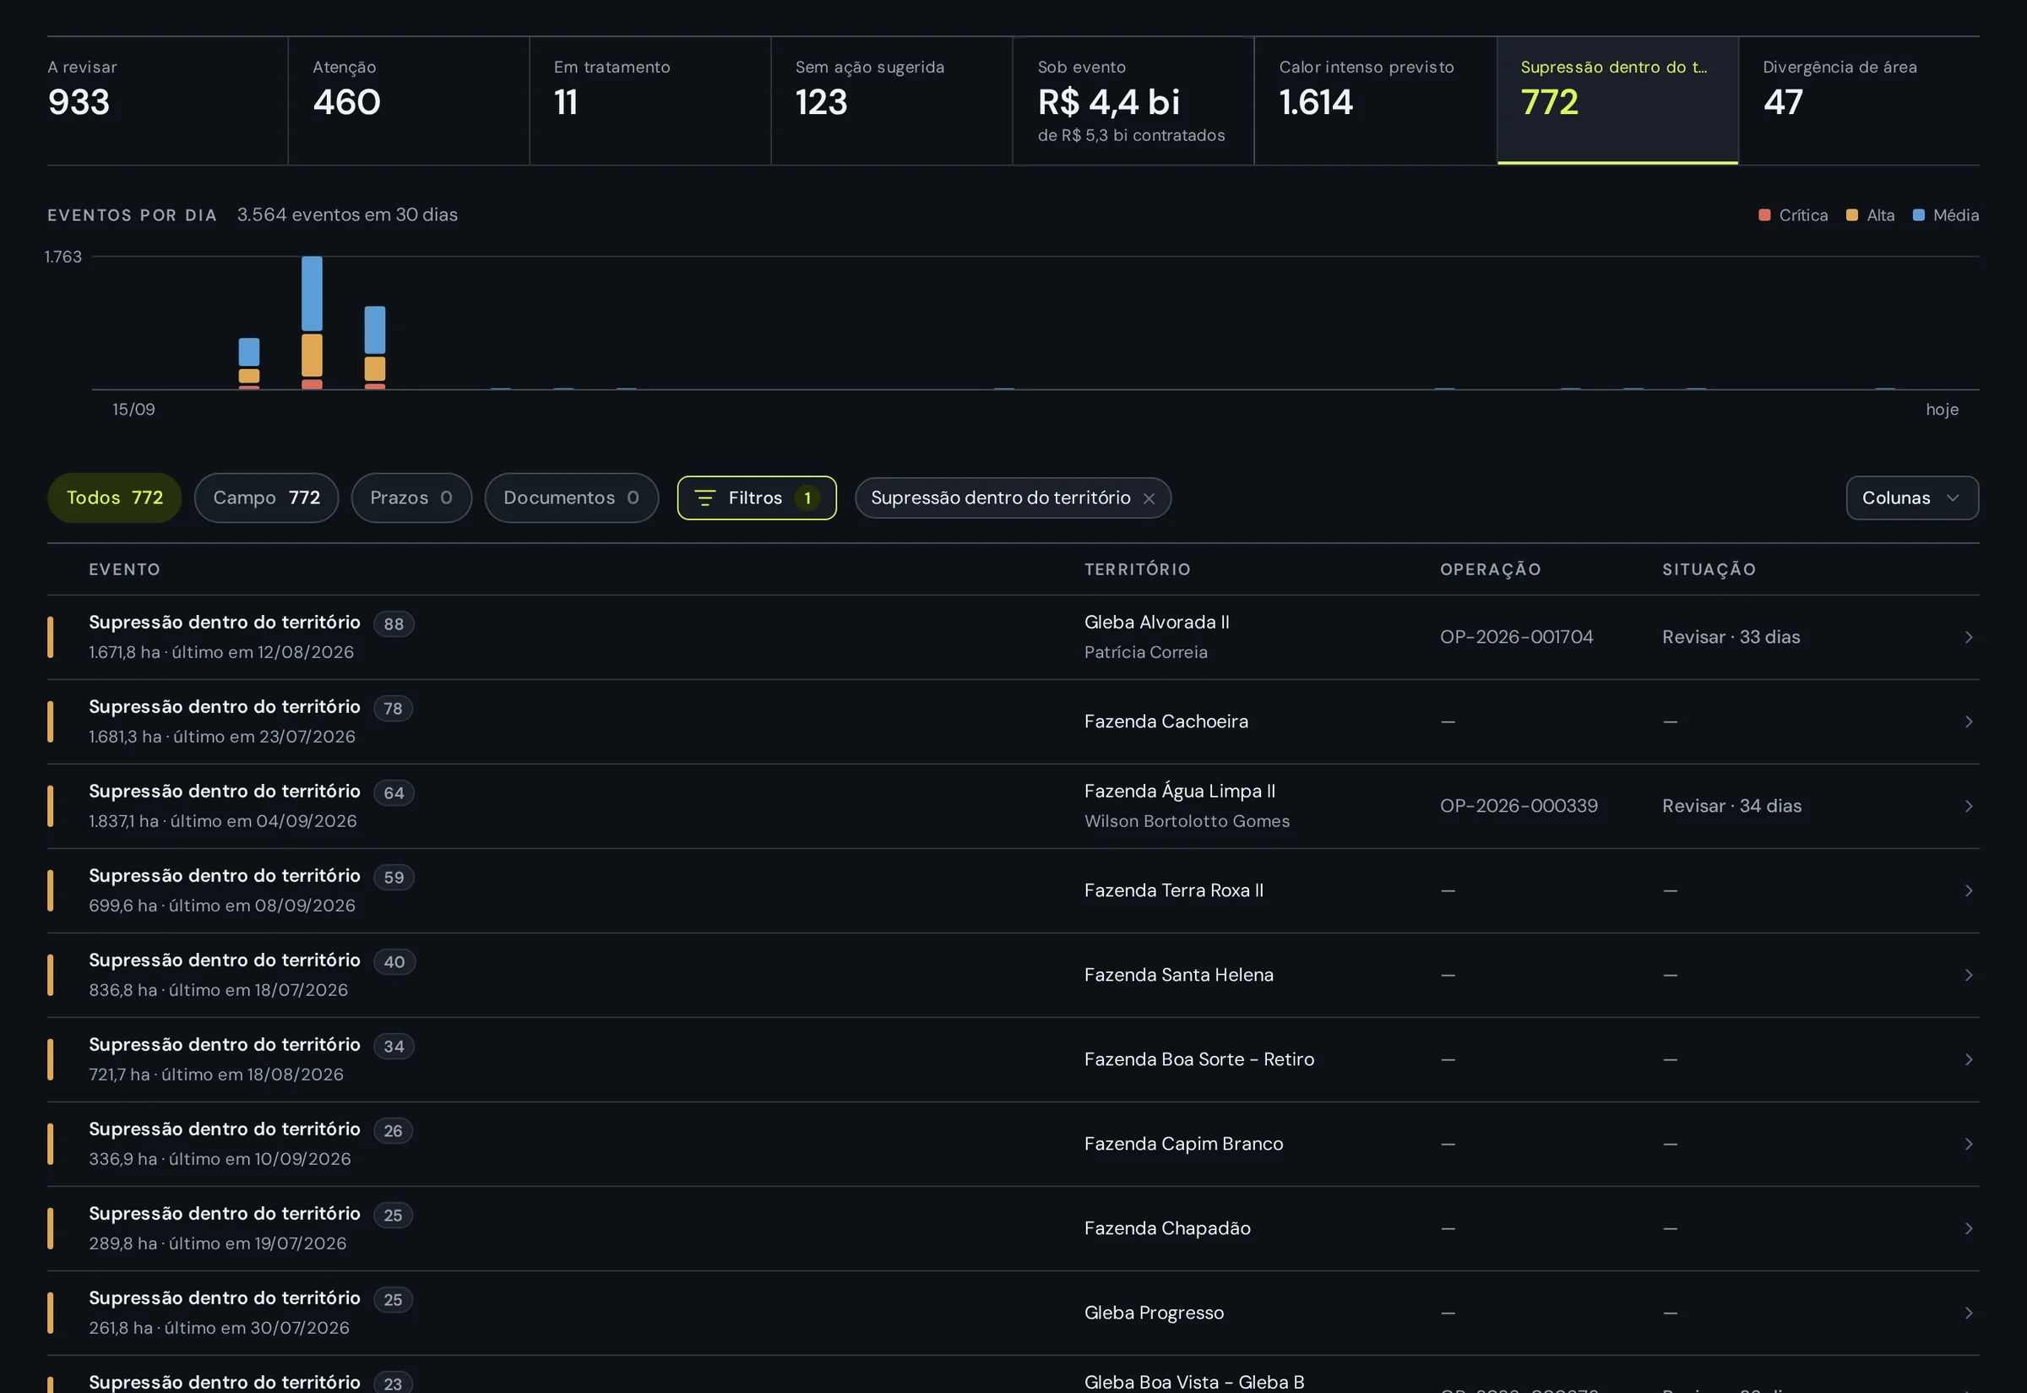Select the Todos 772 tab

tap(114, 498)
